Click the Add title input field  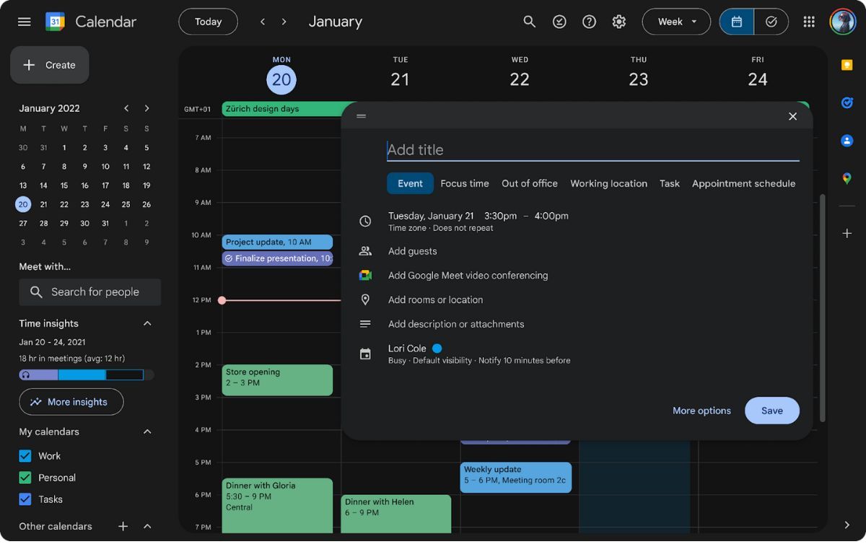point(592,150)
